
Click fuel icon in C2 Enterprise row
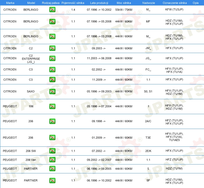pos(52,58)
